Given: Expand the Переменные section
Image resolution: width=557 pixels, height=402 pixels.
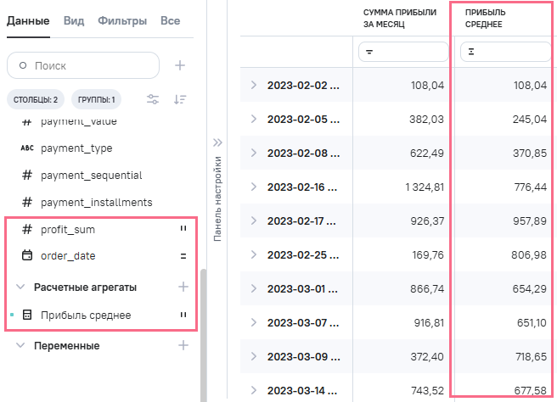Looking at the screenshot, I should [x=21, y=346].
